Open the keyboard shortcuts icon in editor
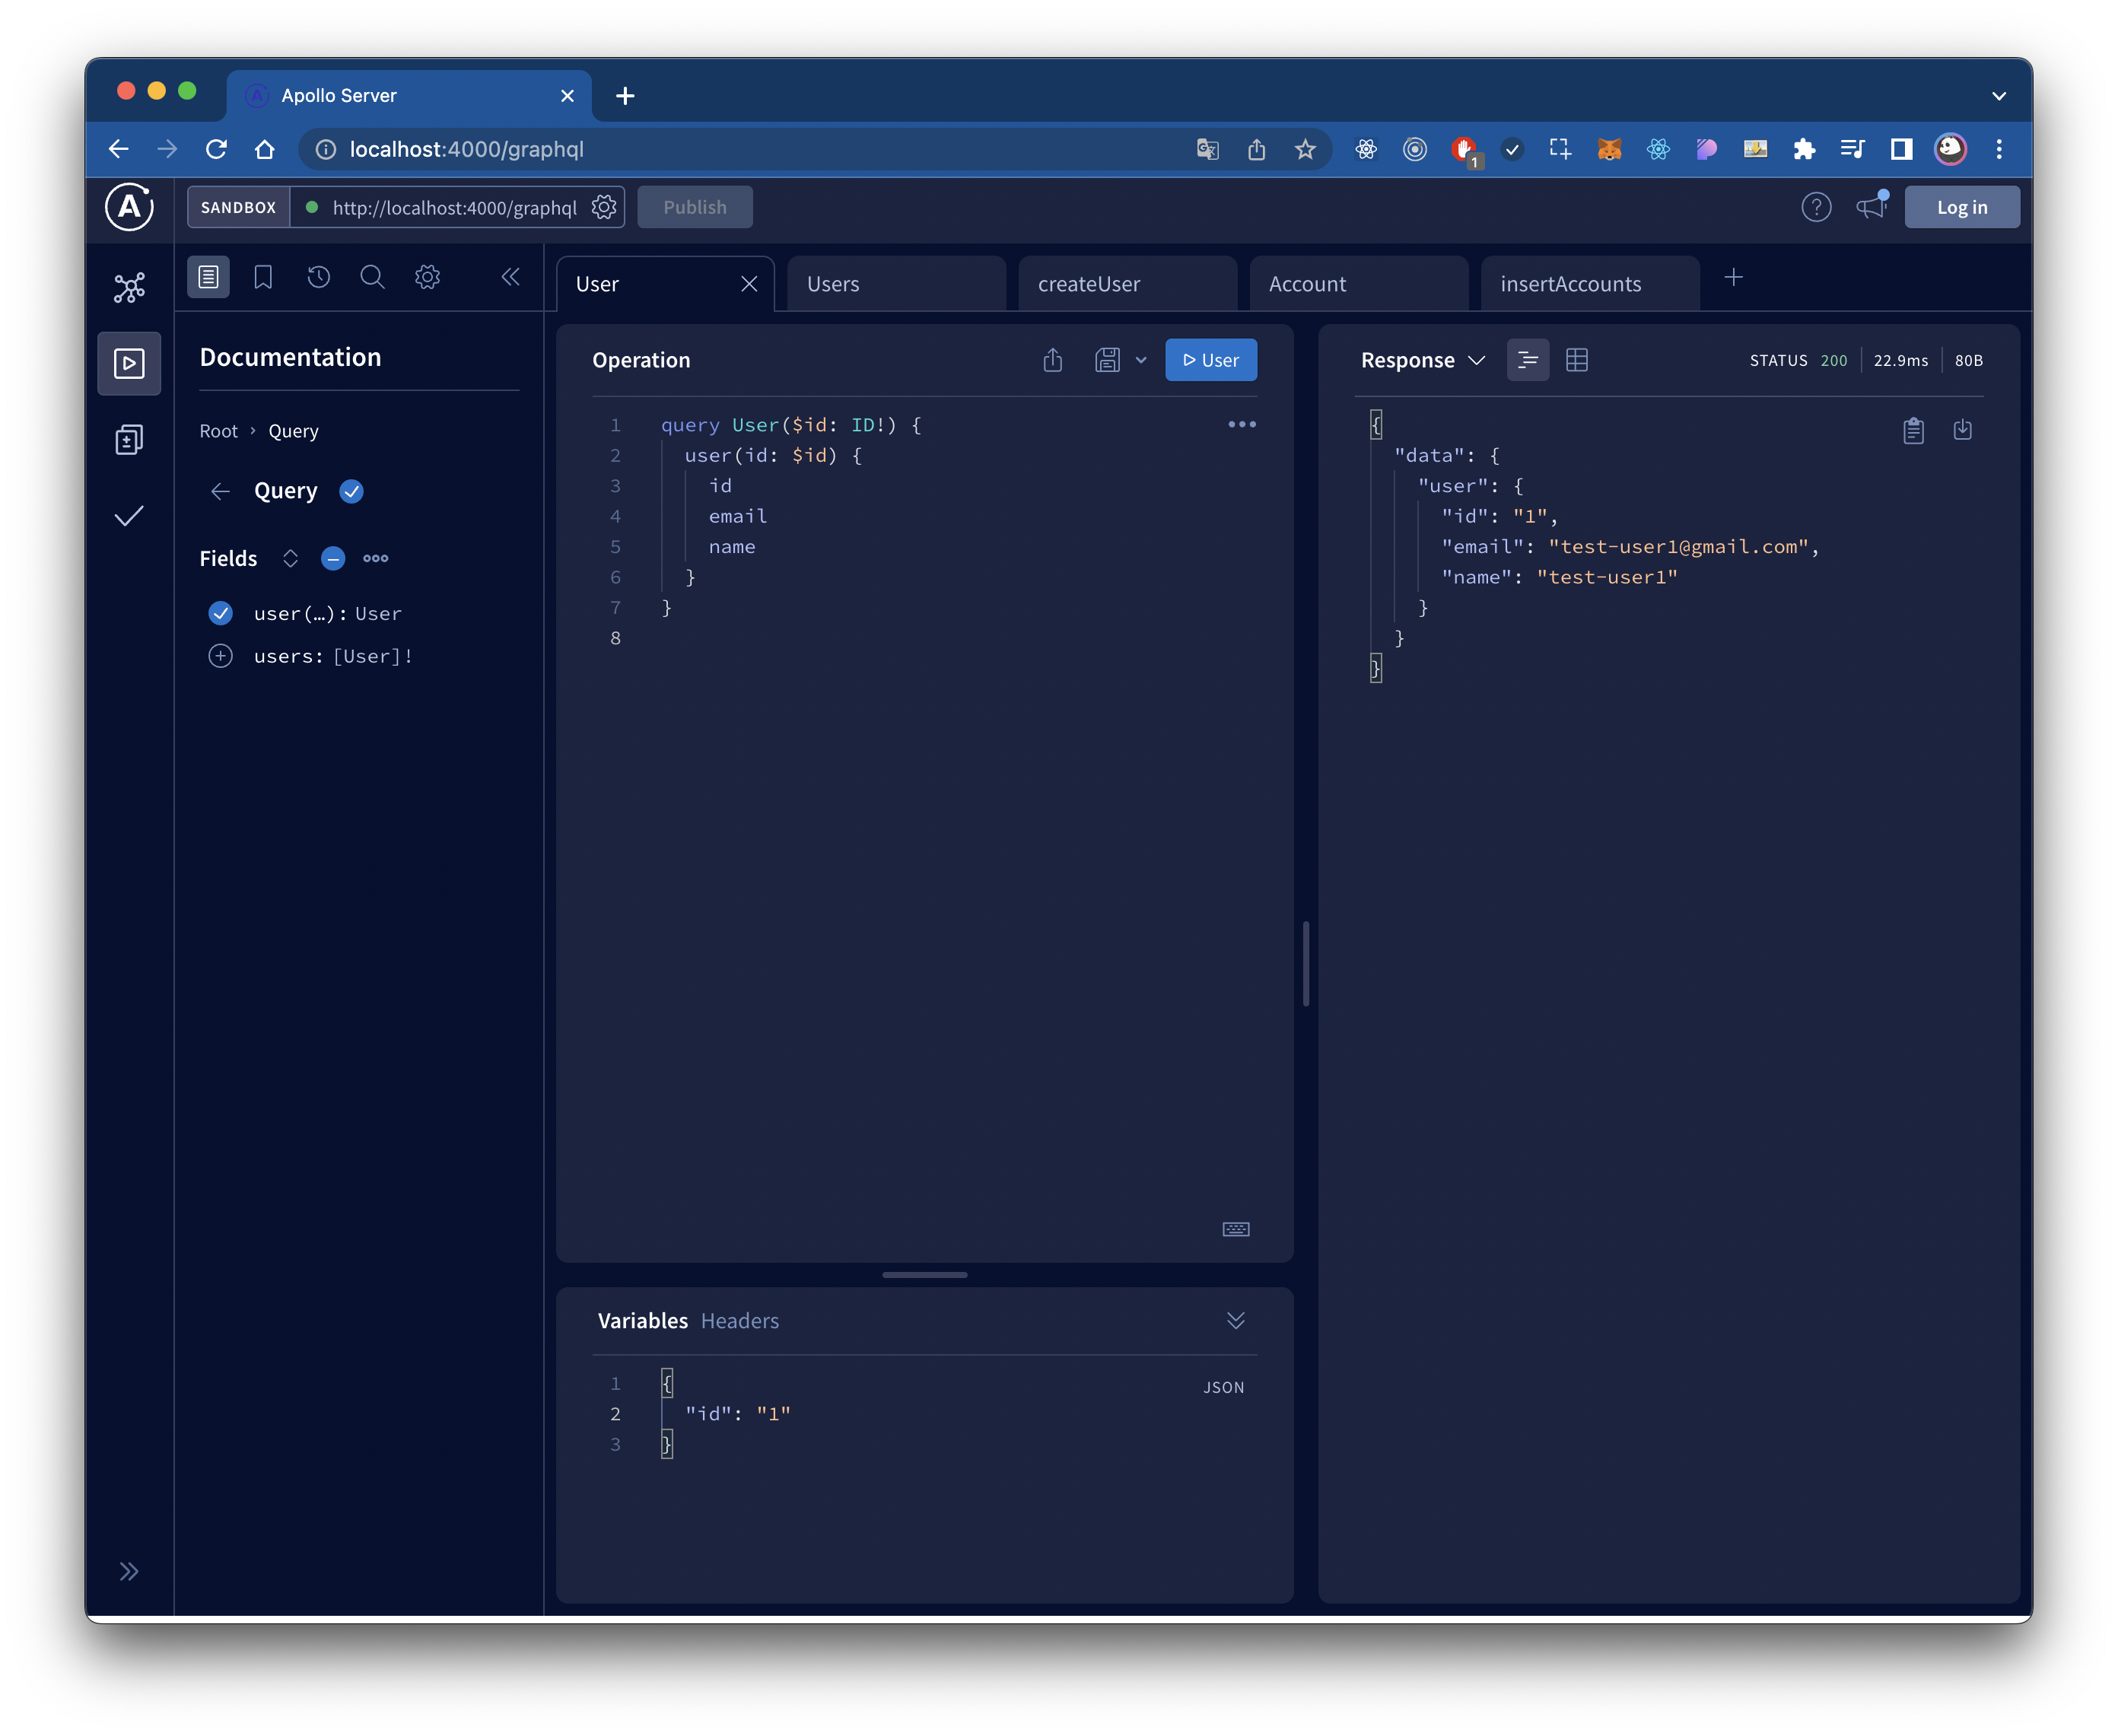2118x1736 pixels. pos(1236,1229)
